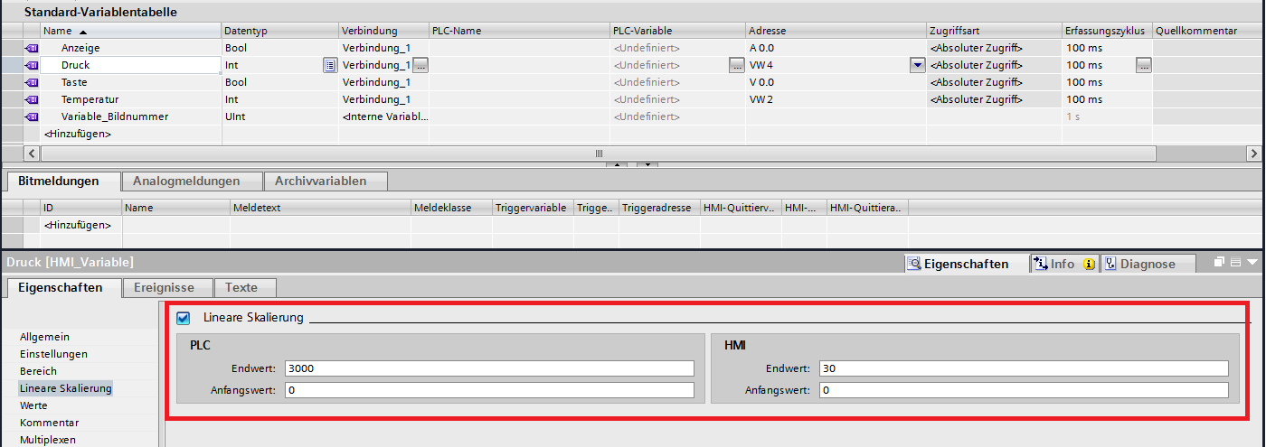Viewport: 1266px width, 447px height.
Task: Select Bereich in the properties navigation
Action: pyautogui.click(x=38, y=371)
